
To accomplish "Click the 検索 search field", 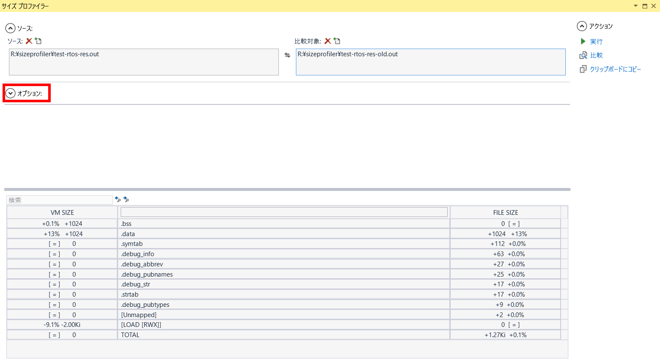I will pos(60,200).
